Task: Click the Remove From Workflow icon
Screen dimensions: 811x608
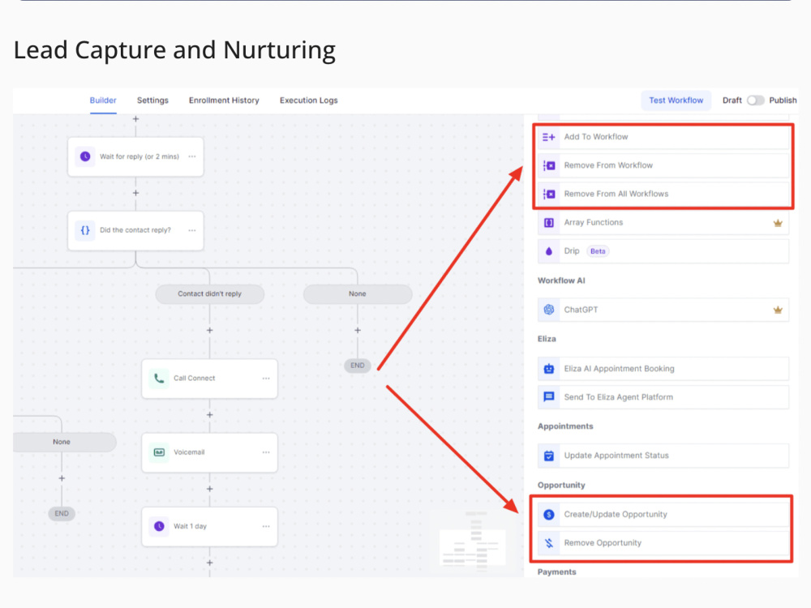Action: [549, 165]
